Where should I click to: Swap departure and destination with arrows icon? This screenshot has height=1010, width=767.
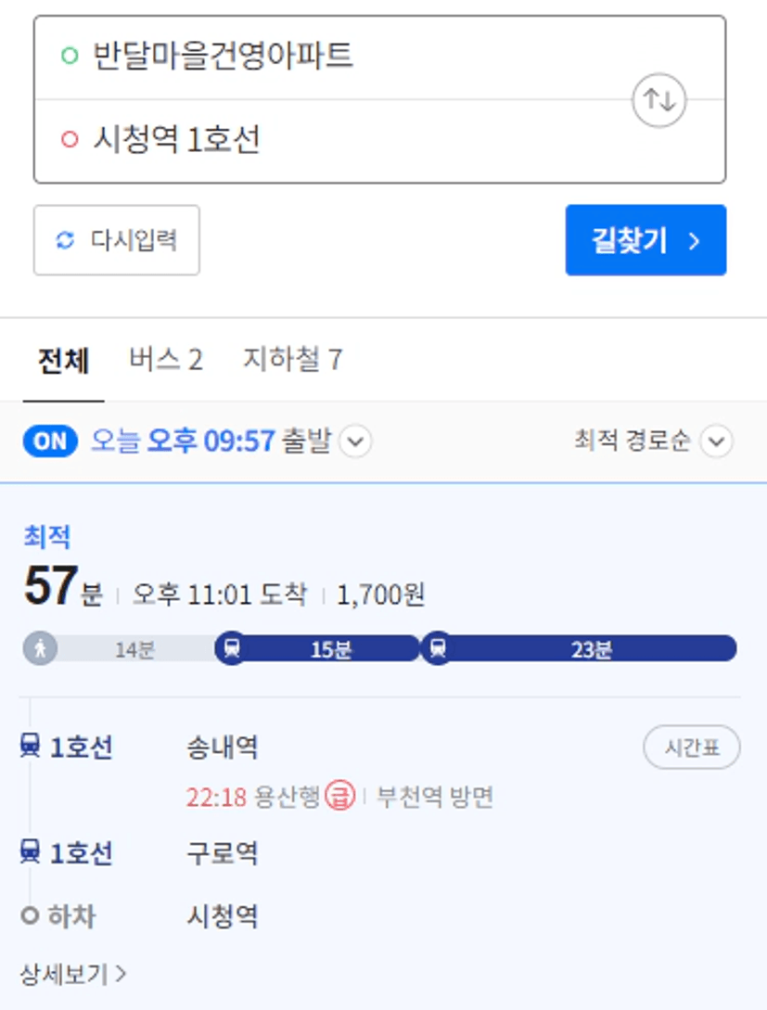pyautogui.click(x=658, y=100)
